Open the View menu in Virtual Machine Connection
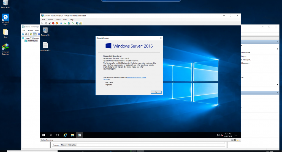This screenshot has width=282, height=152. click(65, 20)
